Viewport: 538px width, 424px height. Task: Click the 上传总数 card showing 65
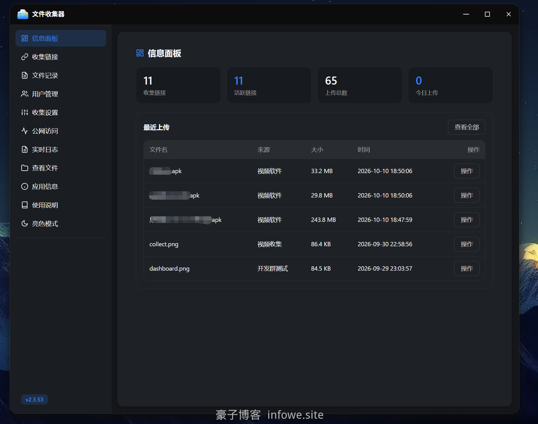click(360, 85)
